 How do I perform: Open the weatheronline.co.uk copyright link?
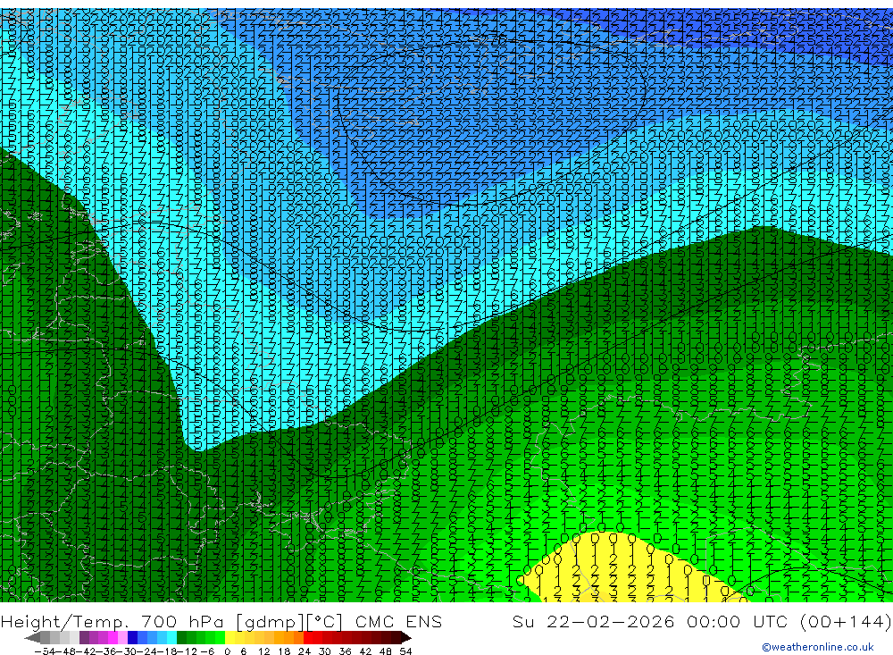(817, 647)
